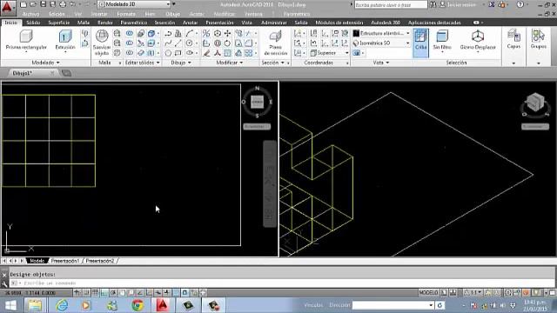
Task: Click the Save icon in quick access toolbar
Action: coord(43,4)
